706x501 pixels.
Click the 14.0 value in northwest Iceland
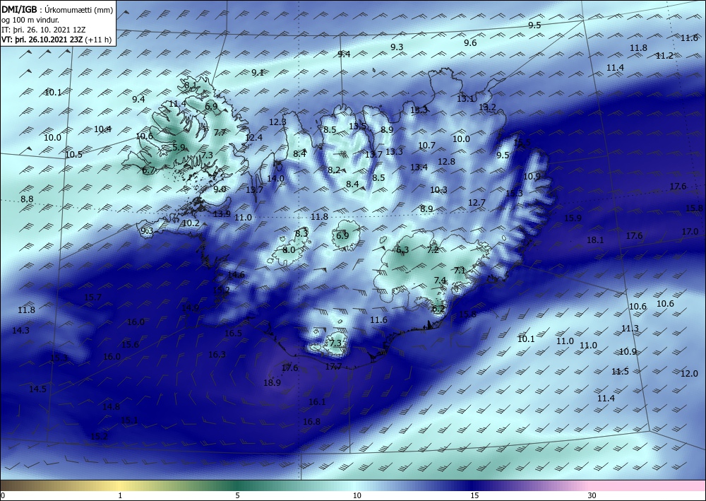tap(275, 178)
